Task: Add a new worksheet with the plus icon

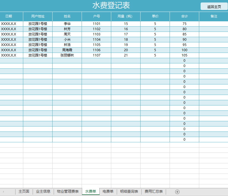Action: click(177, 191)
